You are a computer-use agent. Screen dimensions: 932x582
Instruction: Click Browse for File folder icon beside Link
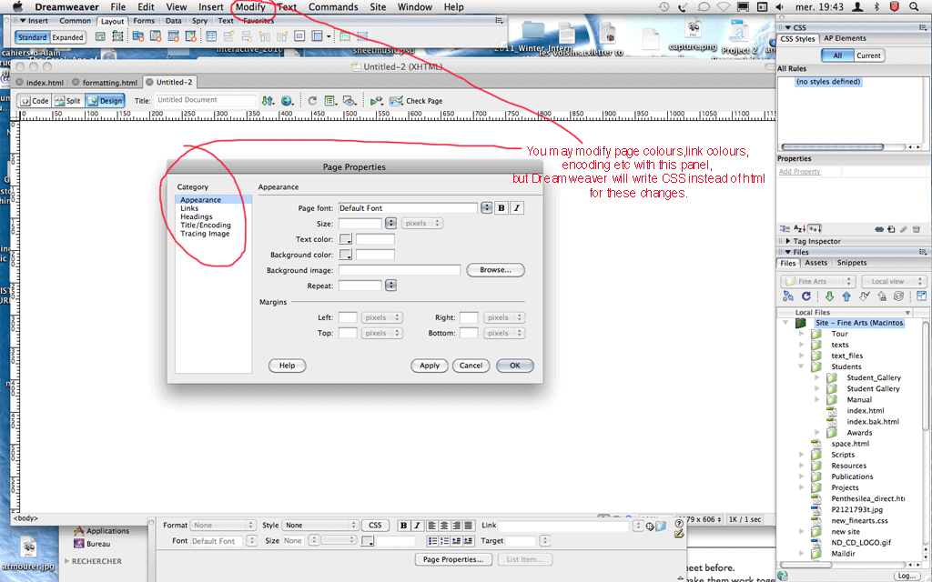click(x=661, y=527)
